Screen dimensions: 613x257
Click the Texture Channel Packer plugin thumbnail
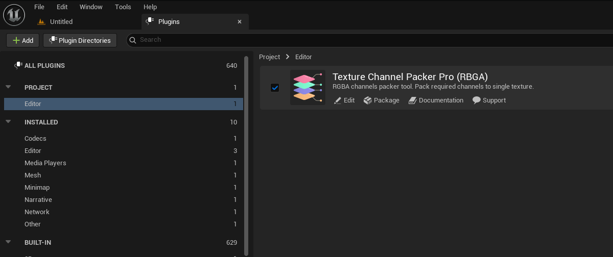click(308, 88)
